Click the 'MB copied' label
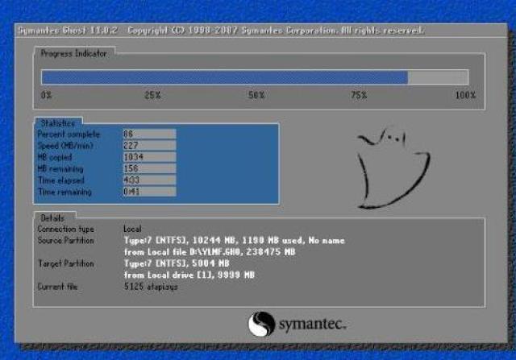Viewport: 516px width, 360px height. [55, 157]
